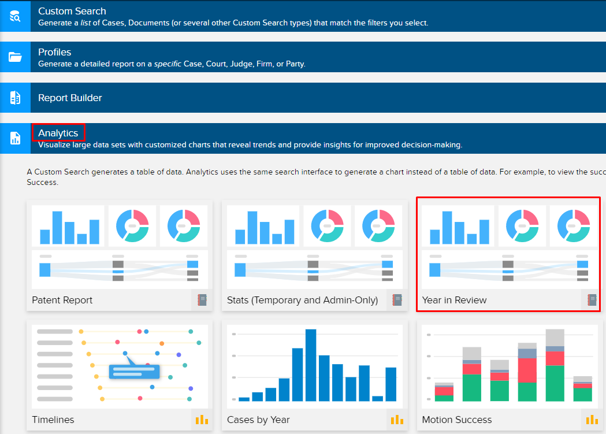Open the Cases by Year title
Image resolution: width=606 pixels, height=434 pixels.
click(x=258, y=420)
